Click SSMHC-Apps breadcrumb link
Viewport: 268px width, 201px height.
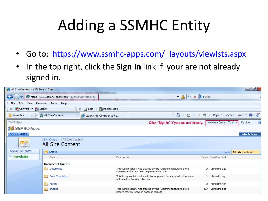pos(51,139)
